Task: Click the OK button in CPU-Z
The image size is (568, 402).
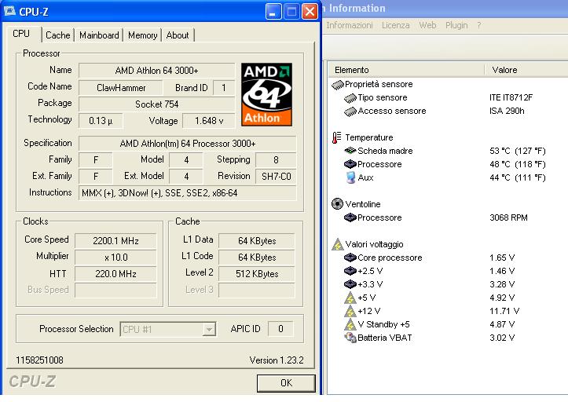Action: click(286, 383)
